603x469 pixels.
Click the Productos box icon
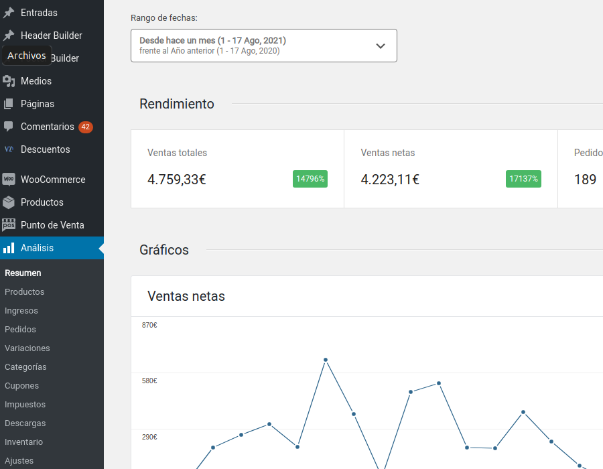point(9,202)
